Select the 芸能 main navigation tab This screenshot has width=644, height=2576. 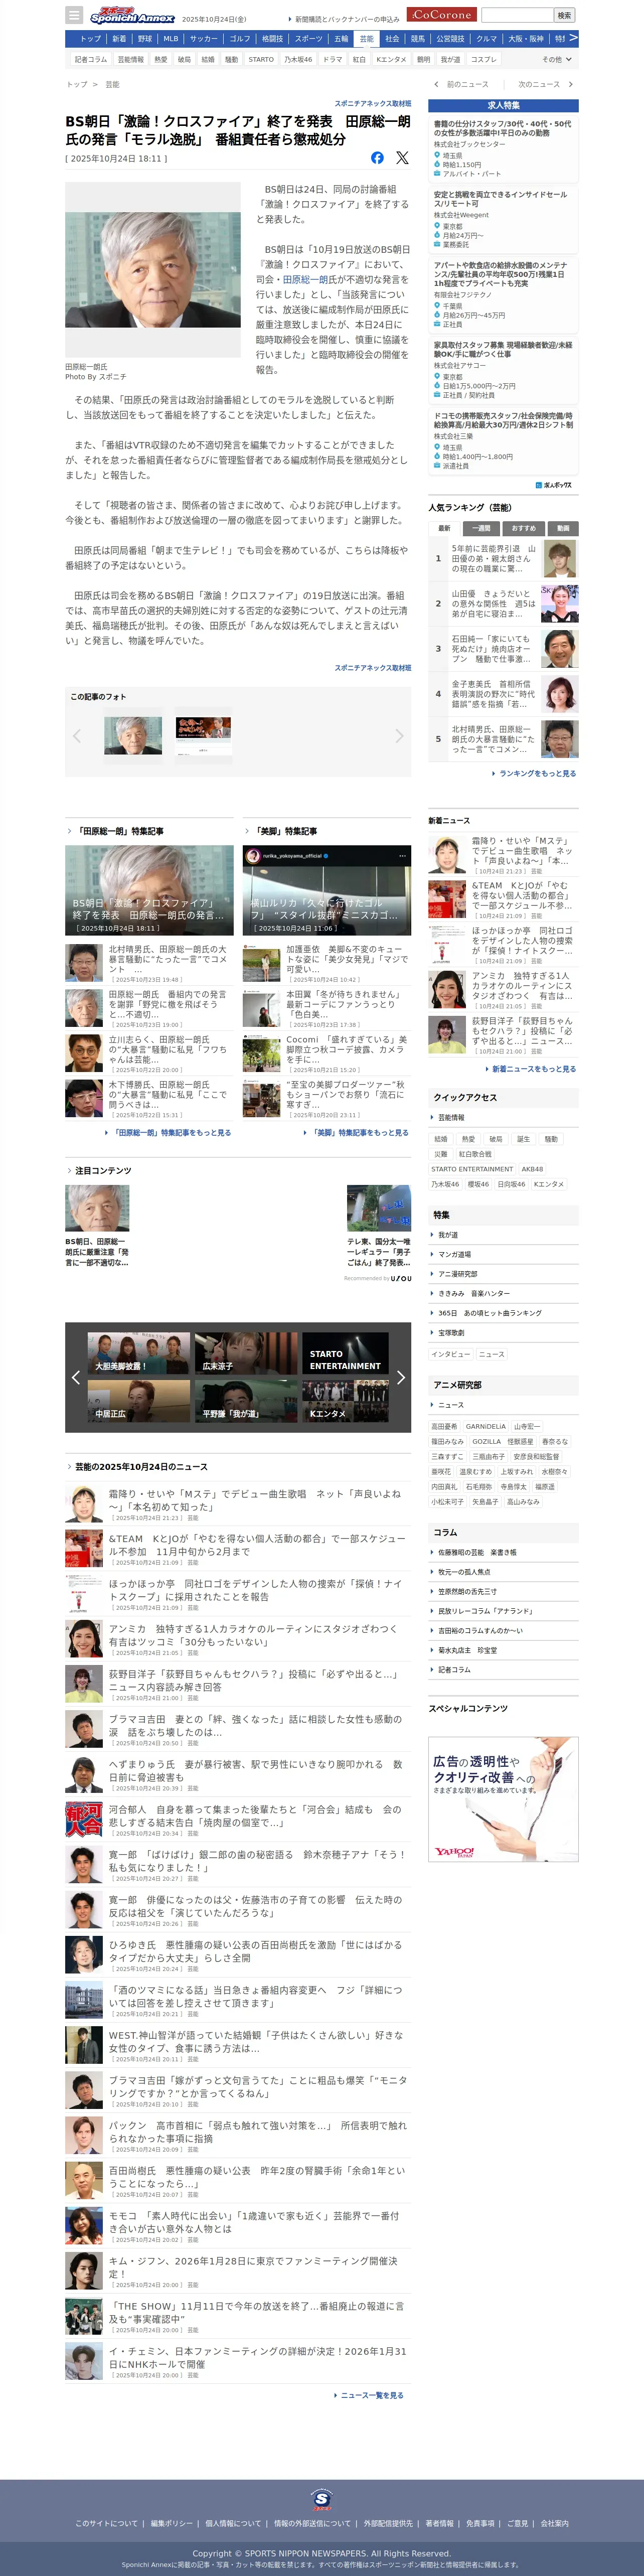pyautogui.click(x=366, y=38)
